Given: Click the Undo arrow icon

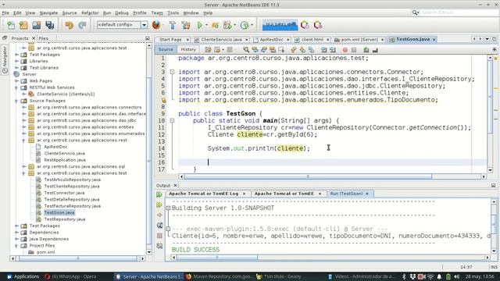Looking at the screenshot, I should tap(70, 25).
